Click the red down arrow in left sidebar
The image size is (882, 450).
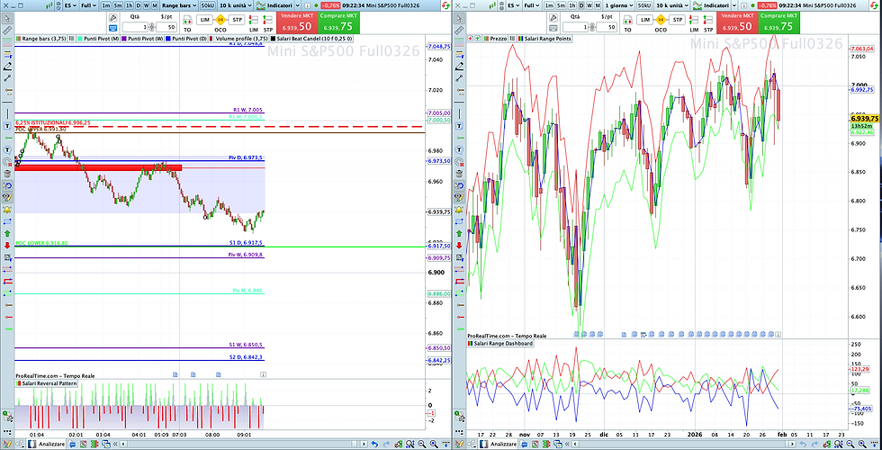7,245
